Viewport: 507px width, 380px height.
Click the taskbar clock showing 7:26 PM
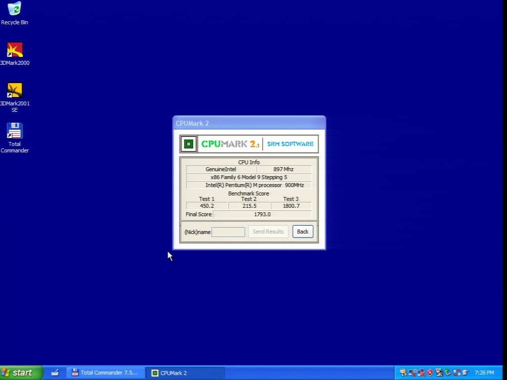[x=484, y=373]
